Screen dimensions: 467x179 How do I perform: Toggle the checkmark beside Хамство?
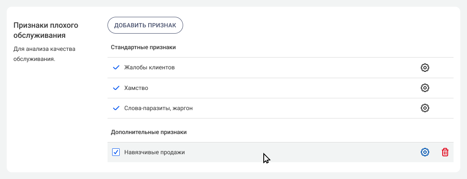[x=116, y=88]
